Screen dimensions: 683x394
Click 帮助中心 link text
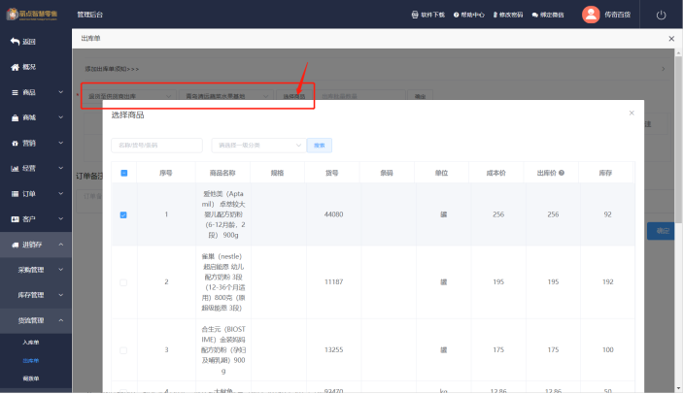[x=472, y=15]
